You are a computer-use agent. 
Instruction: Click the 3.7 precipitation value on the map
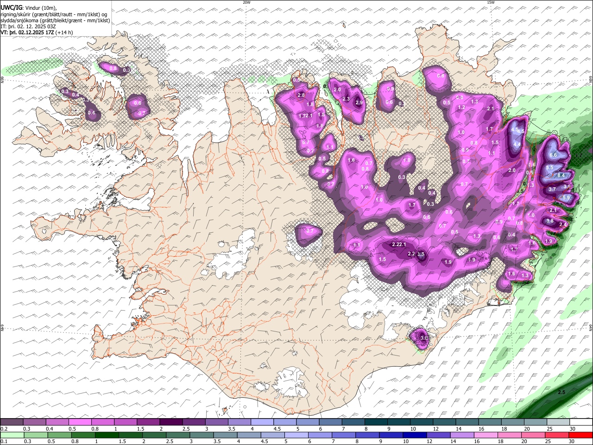click(x=552, y=190)
